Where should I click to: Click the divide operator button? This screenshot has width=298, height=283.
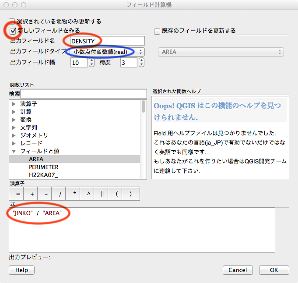(60, 194)
